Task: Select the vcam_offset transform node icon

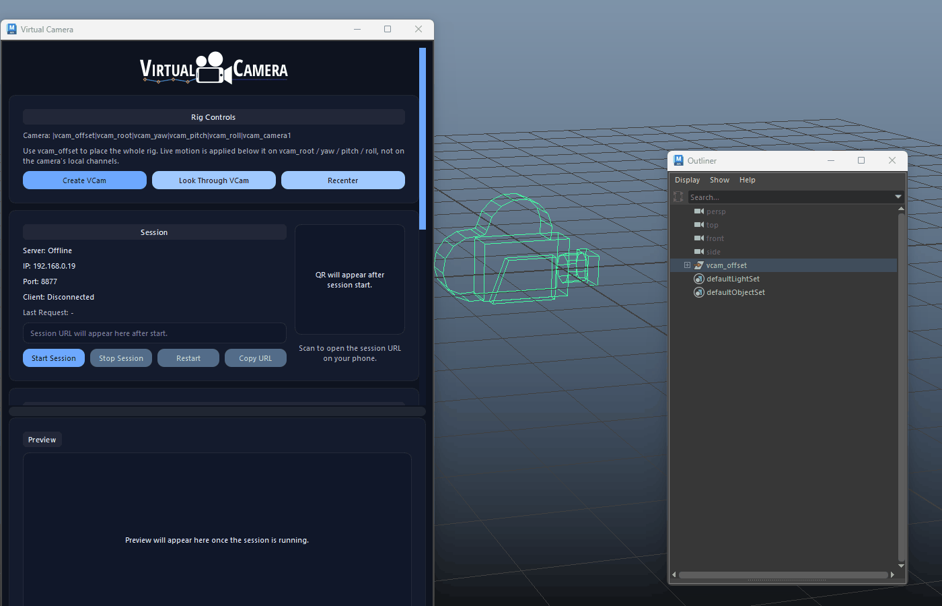Action: (x=699, y=265)
